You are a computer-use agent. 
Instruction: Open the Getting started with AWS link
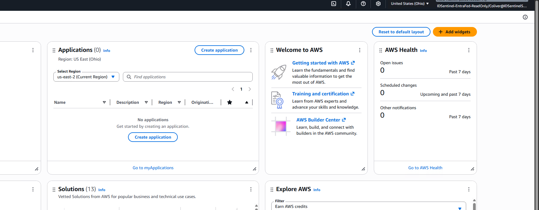coord(323,63)
